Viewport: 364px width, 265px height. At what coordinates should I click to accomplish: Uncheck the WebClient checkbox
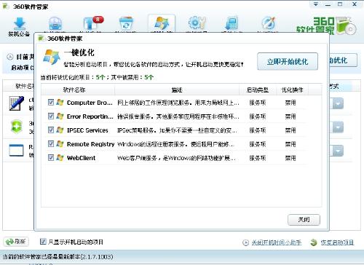tap(51, 157)
